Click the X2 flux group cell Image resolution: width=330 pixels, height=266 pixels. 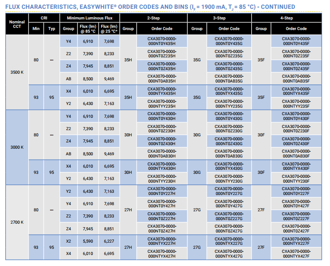pyautogui.click(x=68, y=241)
